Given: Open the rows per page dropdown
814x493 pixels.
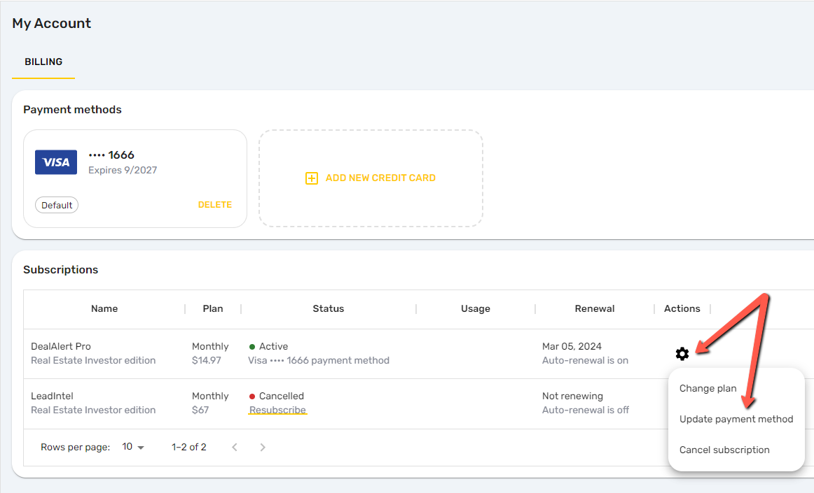Looking at the screenshot, I should [133, 447].
